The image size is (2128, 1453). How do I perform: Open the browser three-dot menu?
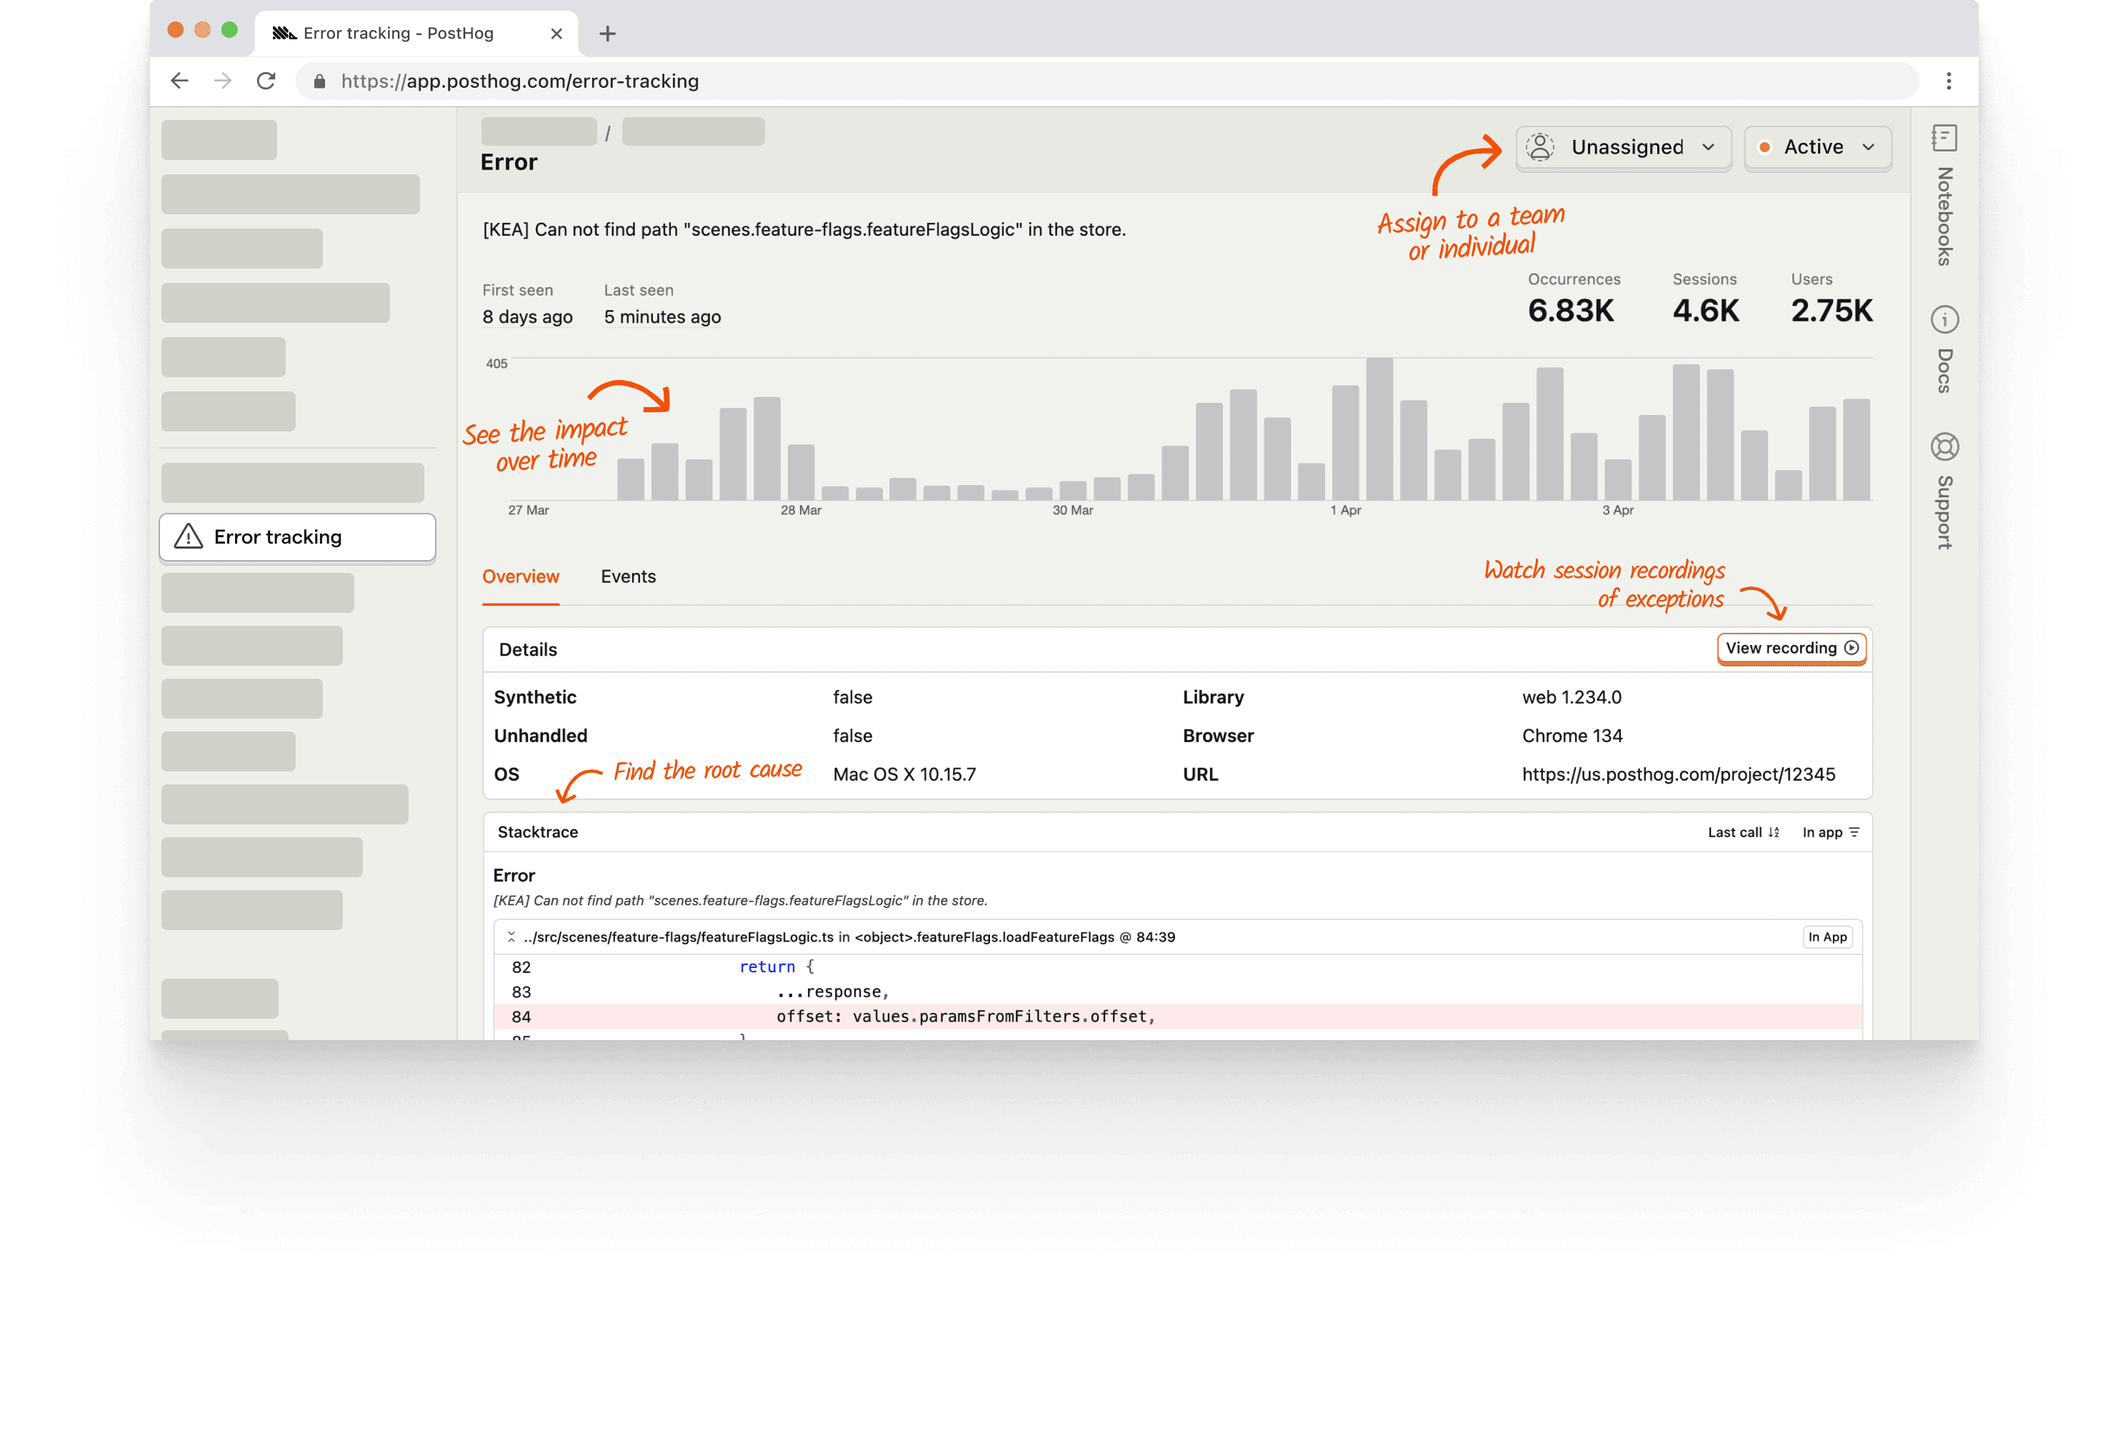[x=1949, y=81]
